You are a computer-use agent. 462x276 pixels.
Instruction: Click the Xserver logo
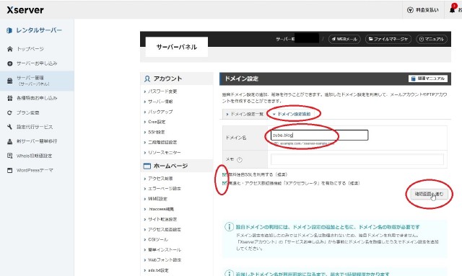tap(25, 10)
